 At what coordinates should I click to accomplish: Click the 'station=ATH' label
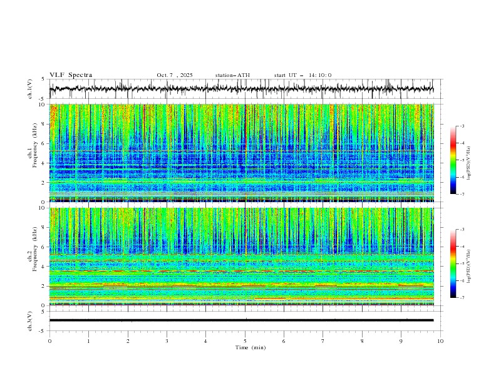tap(232, 75)
